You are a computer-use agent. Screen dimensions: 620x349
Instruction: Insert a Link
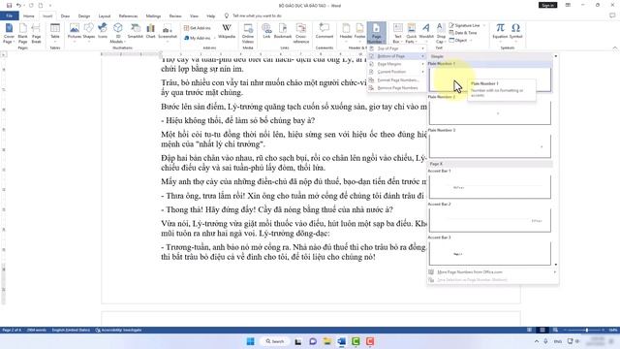coord(266,32)
